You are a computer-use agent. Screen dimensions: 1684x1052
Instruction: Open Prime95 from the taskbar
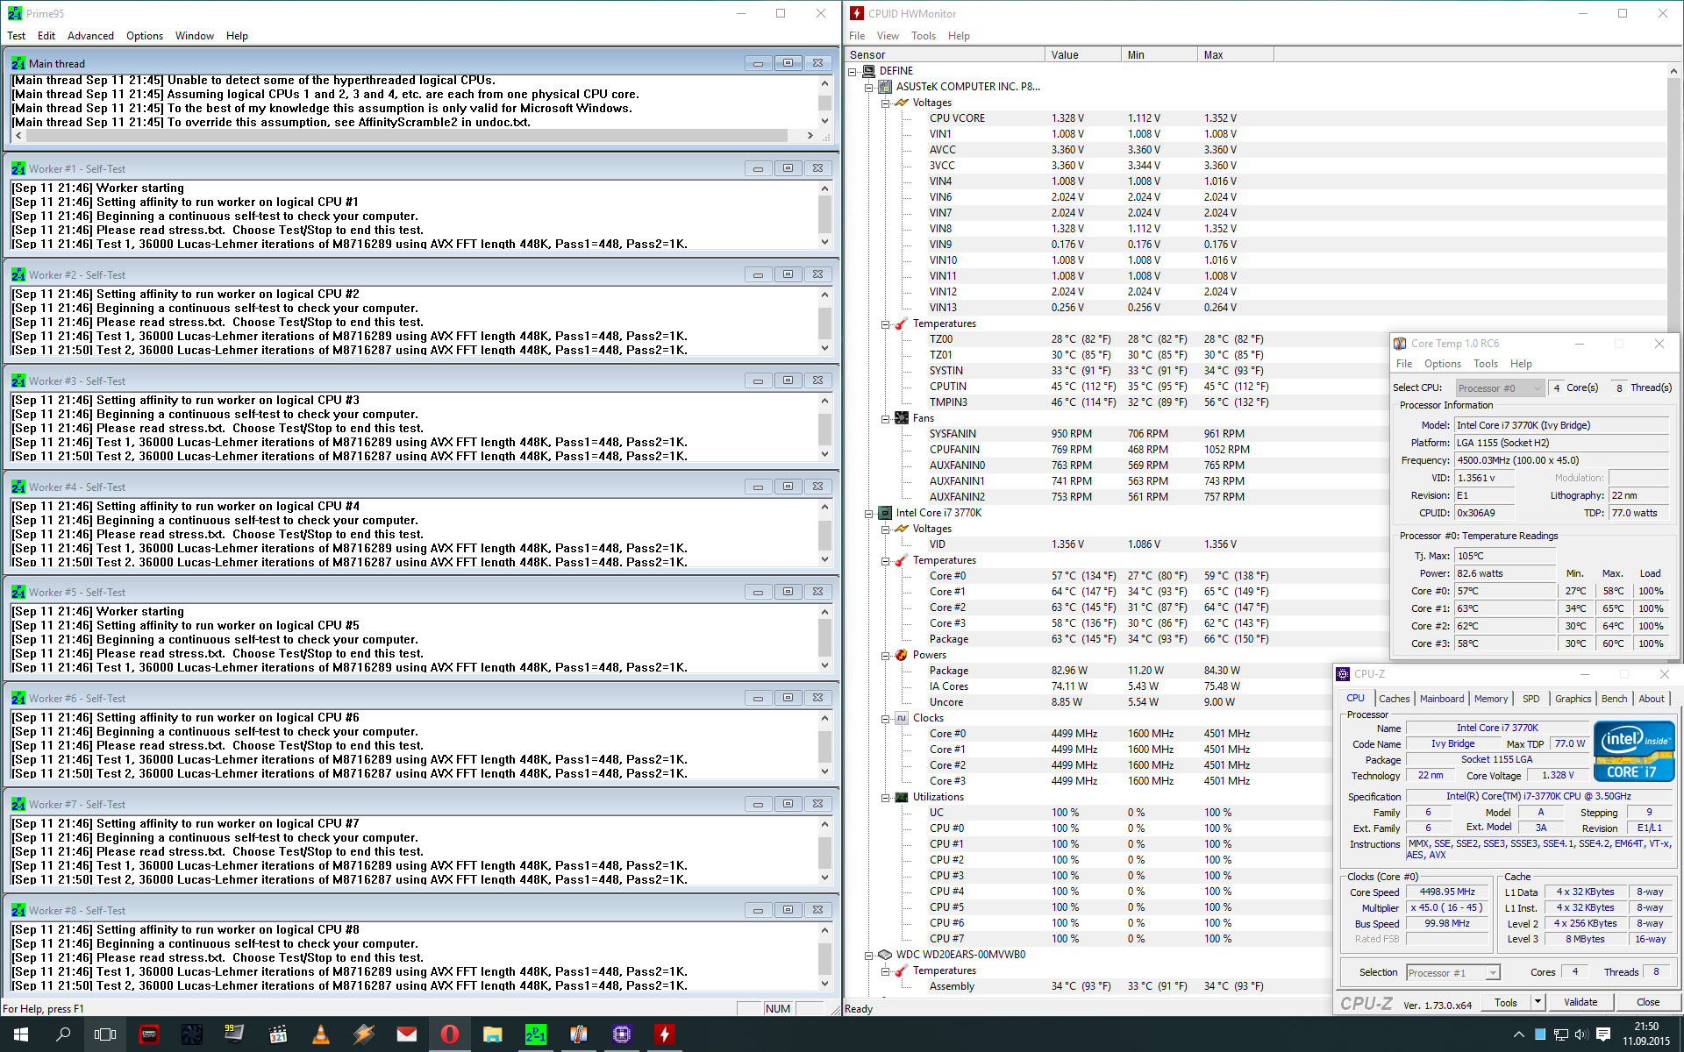(535, 1034)
